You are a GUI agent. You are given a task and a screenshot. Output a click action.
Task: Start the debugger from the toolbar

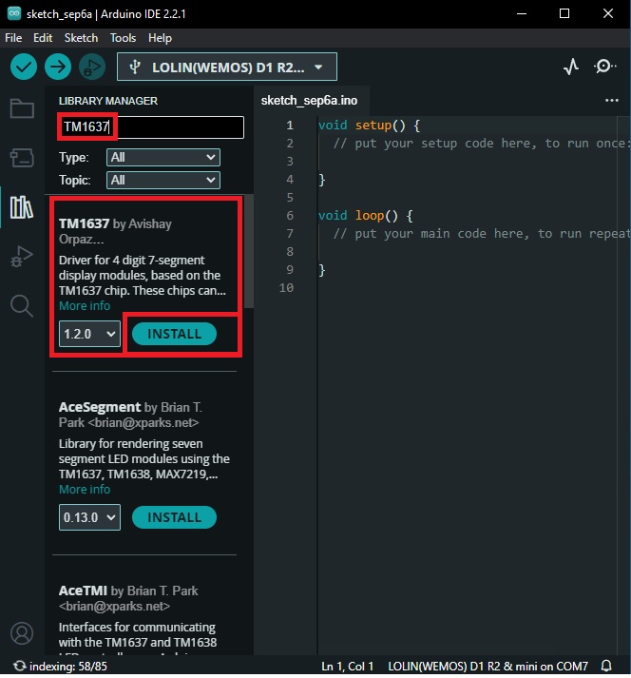[92, 67]
